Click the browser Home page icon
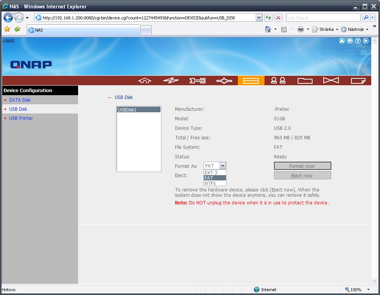The width and height of the screenshot is (380, 295). [268, 29]
